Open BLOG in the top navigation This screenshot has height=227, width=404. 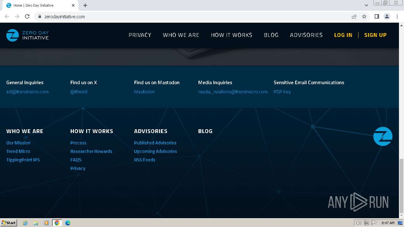[x=271, y=35]
